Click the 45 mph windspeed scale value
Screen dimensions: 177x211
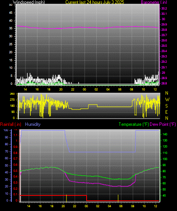[x=11, y=13]
